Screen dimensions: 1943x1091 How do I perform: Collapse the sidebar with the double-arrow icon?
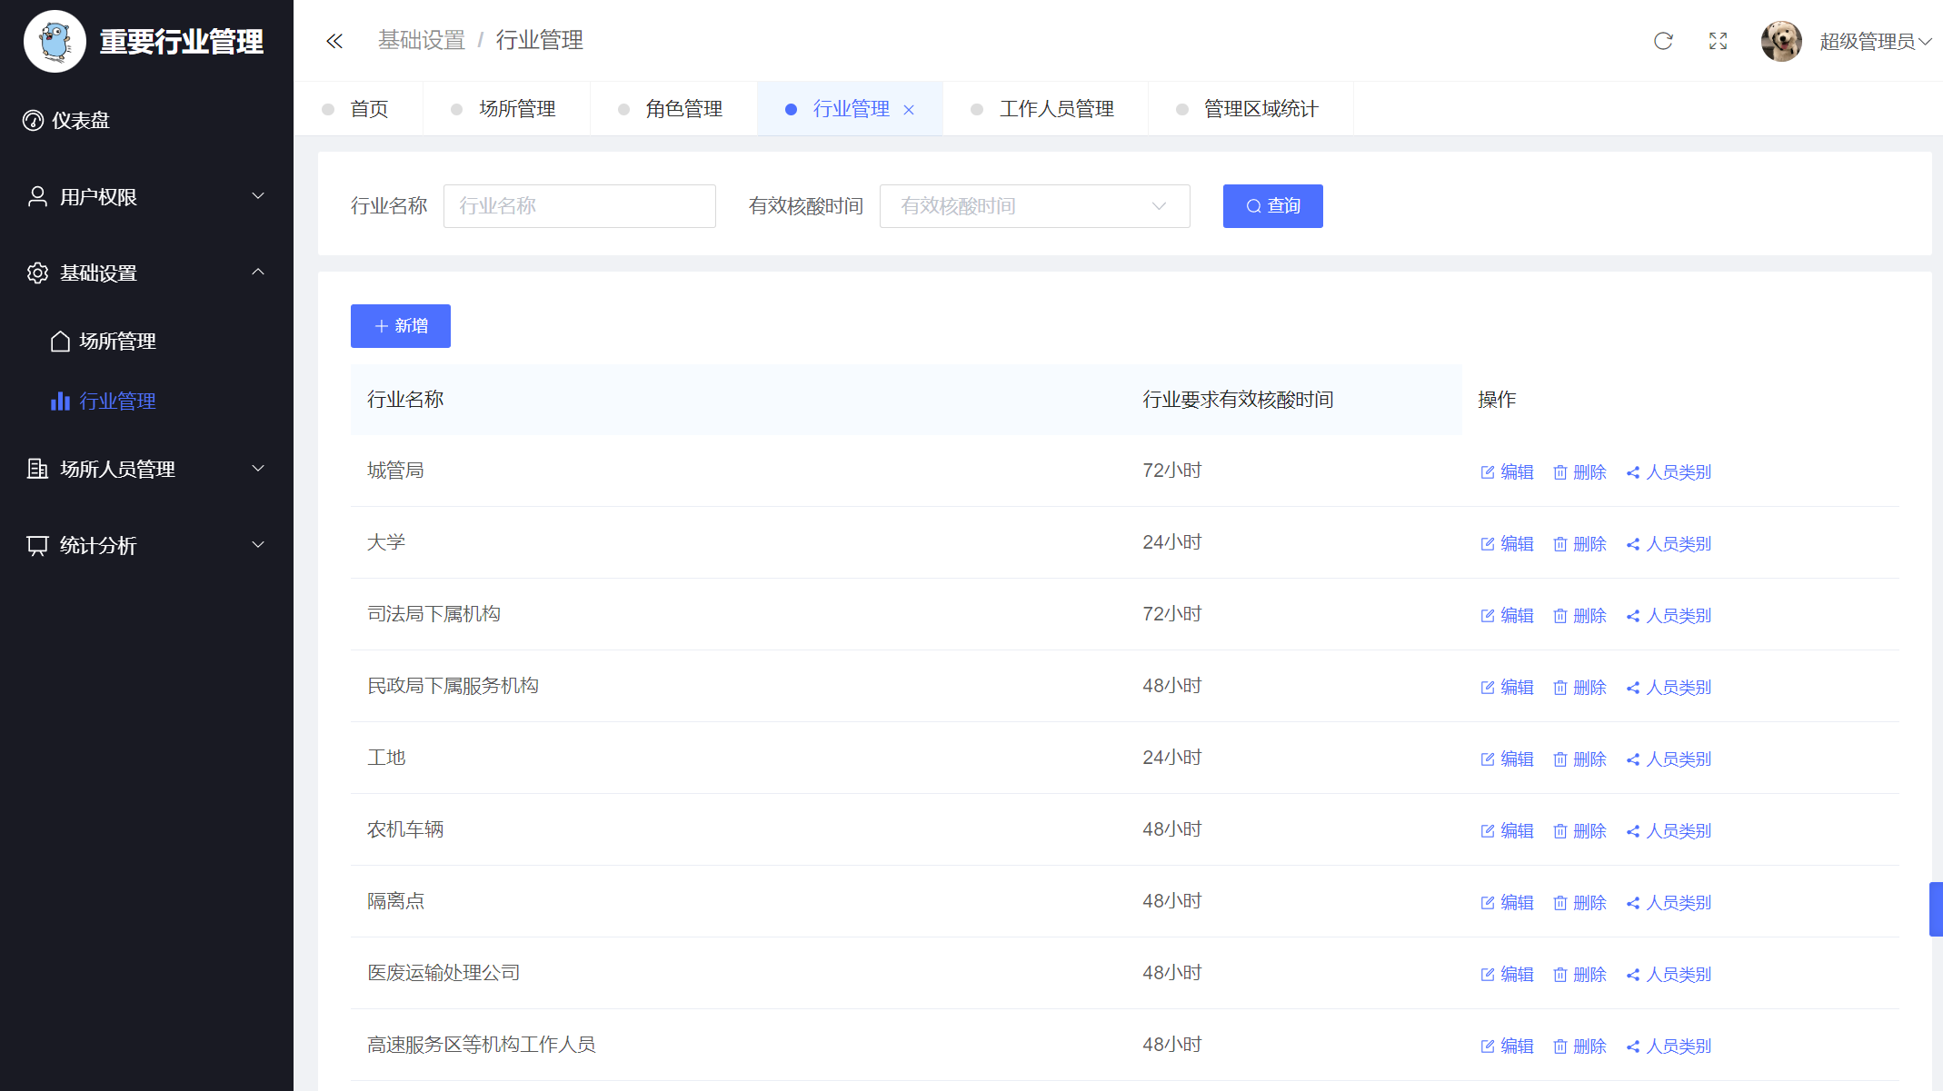coord(334,41)
